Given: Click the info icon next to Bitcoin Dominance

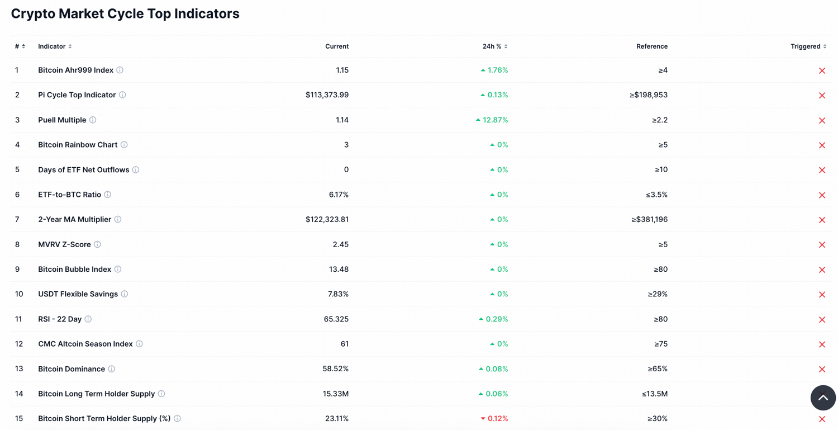Looking at the screenshot, I should (x=112, y=368).
